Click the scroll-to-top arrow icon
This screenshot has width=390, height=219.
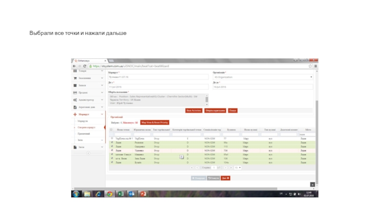pos(312,184)
